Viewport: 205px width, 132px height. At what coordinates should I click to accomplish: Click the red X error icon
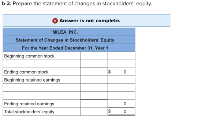pos(55,21)
